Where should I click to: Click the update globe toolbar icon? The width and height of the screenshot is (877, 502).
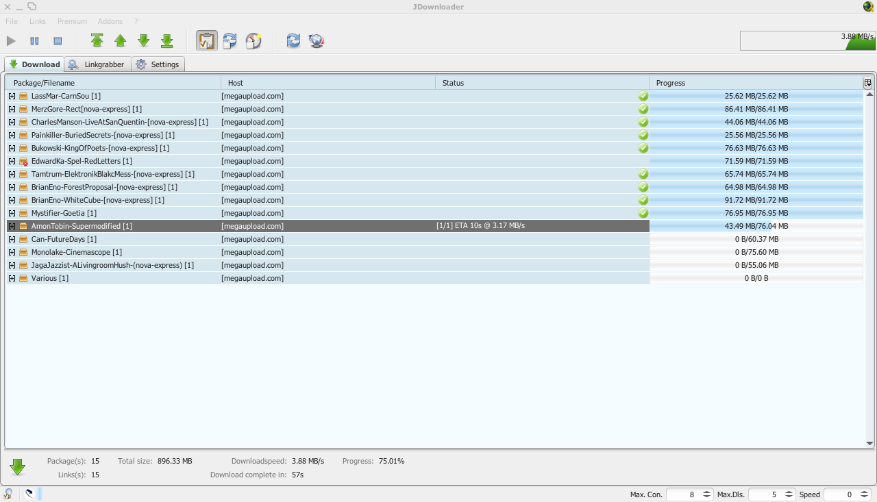[317, 41]
